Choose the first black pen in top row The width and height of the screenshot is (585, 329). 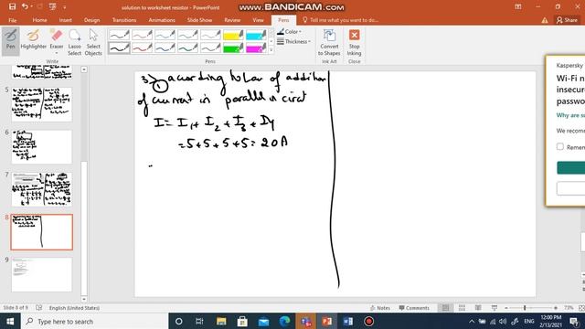click(x=119, y=35)
